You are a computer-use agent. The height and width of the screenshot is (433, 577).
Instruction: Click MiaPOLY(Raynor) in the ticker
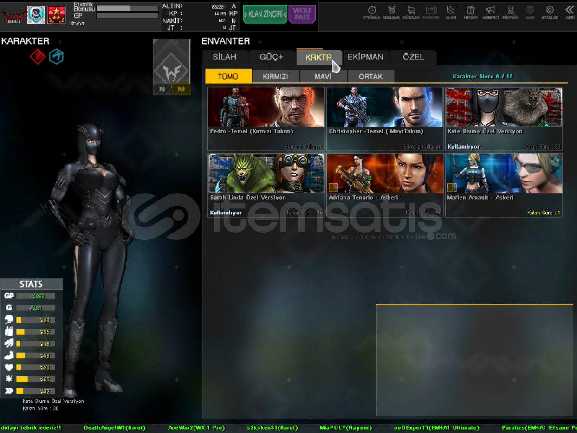pyautogui.click(x=346, y=428)
